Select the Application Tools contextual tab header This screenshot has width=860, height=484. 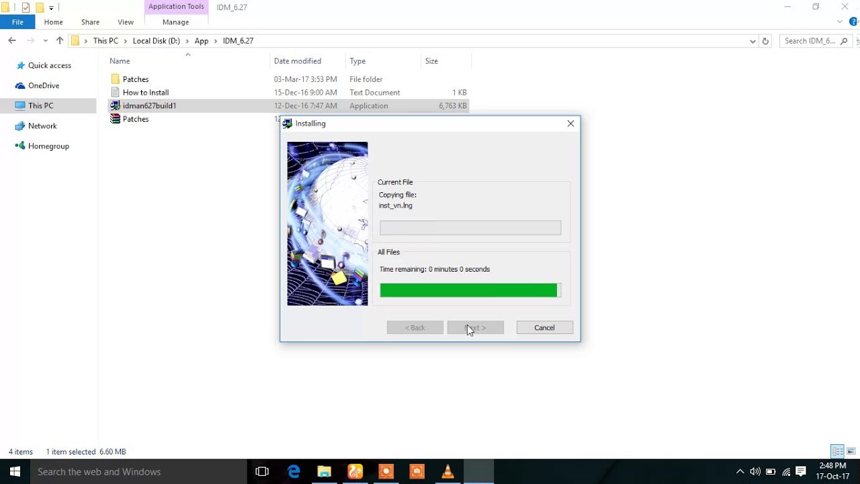[176, 7]
